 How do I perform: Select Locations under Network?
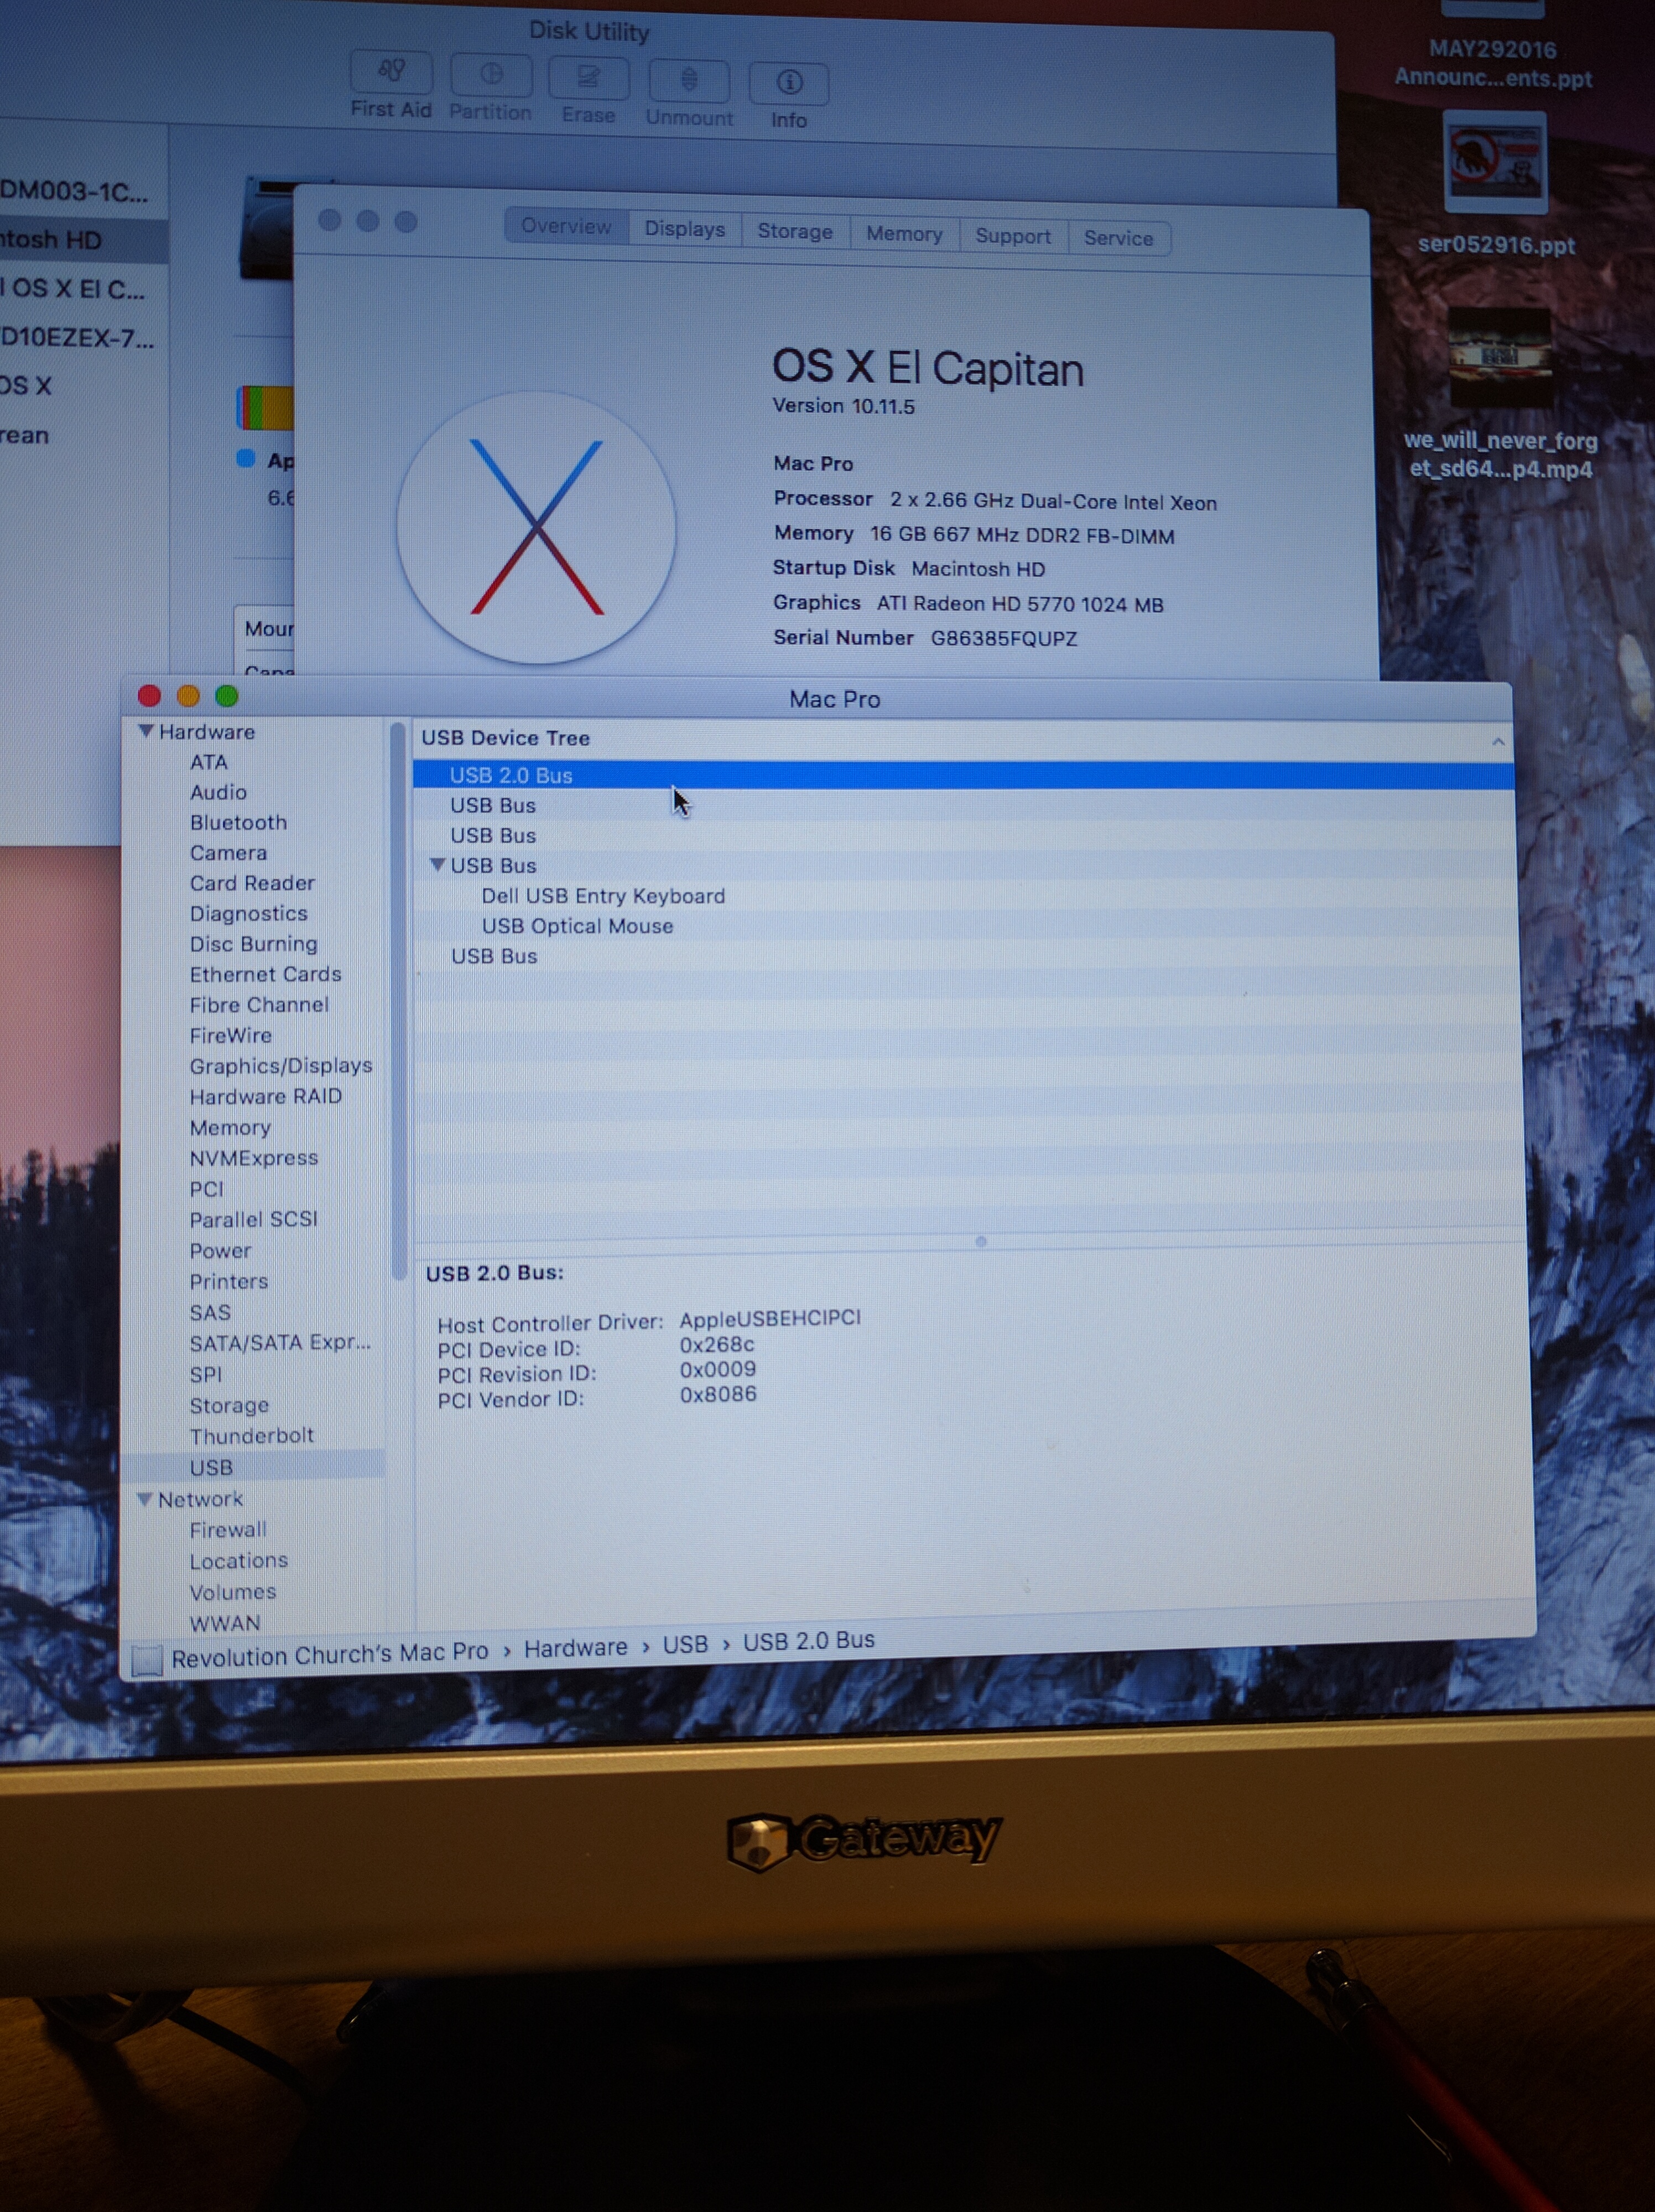[x=238, y=1561]
